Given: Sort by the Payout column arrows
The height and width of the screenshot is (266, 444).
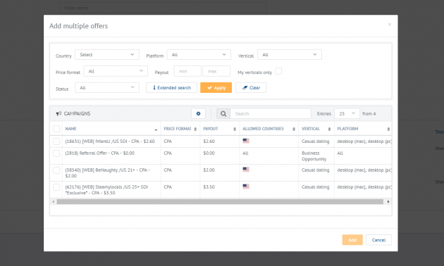Looking at the screenshot, I should 235,129.
